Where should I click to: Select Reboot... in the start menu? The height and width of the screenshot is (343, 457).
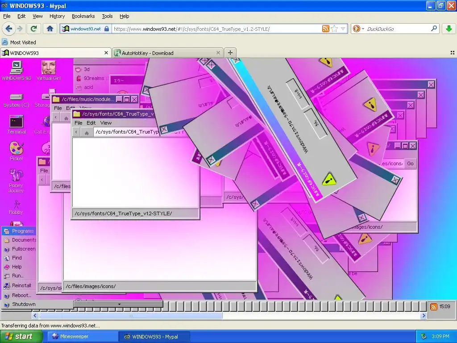click(19, 295)
